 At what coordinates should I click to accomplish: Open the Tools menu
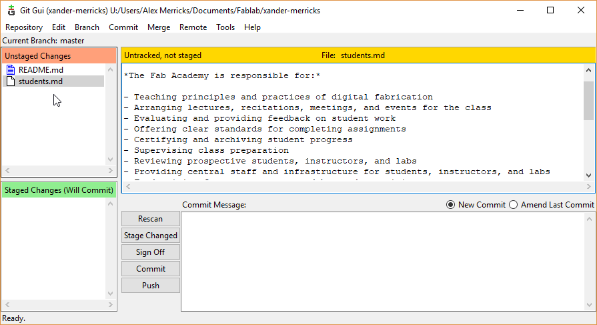(225, 27)
